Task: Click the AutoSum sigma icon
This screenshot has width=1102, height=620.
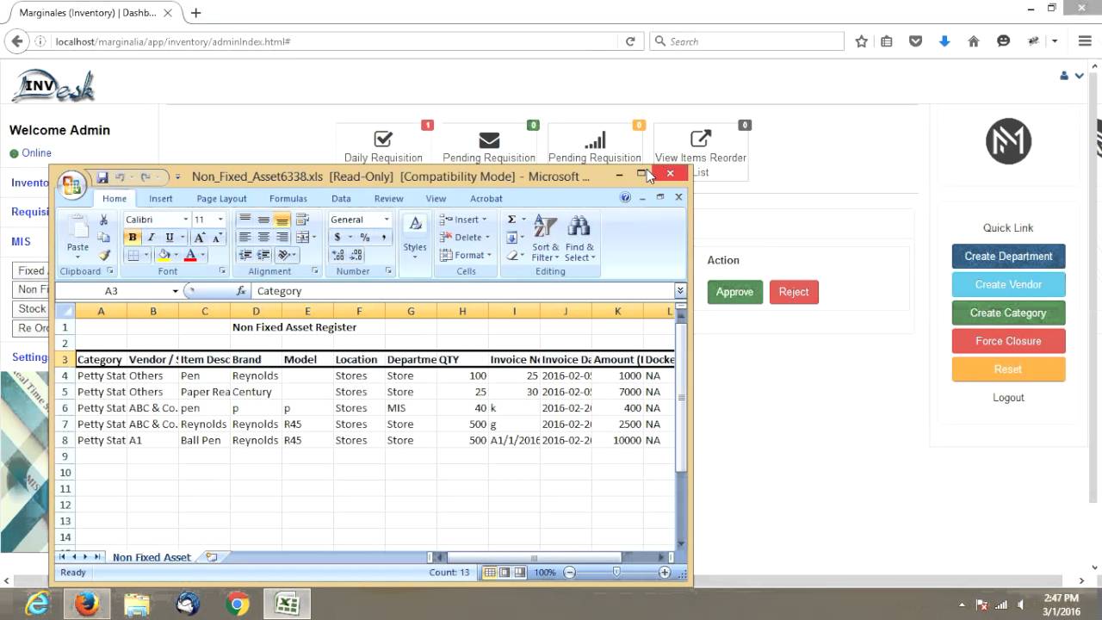Action: pyautogui.click(x=511, y=220)
